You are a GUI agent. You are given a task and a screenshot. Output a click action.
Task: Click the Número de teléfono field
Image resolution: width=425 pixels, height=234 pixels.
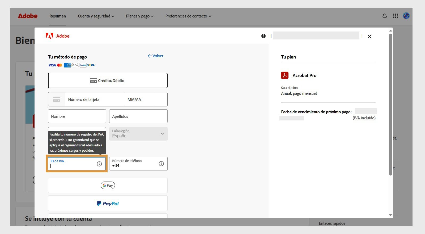(x=138, y=164)
